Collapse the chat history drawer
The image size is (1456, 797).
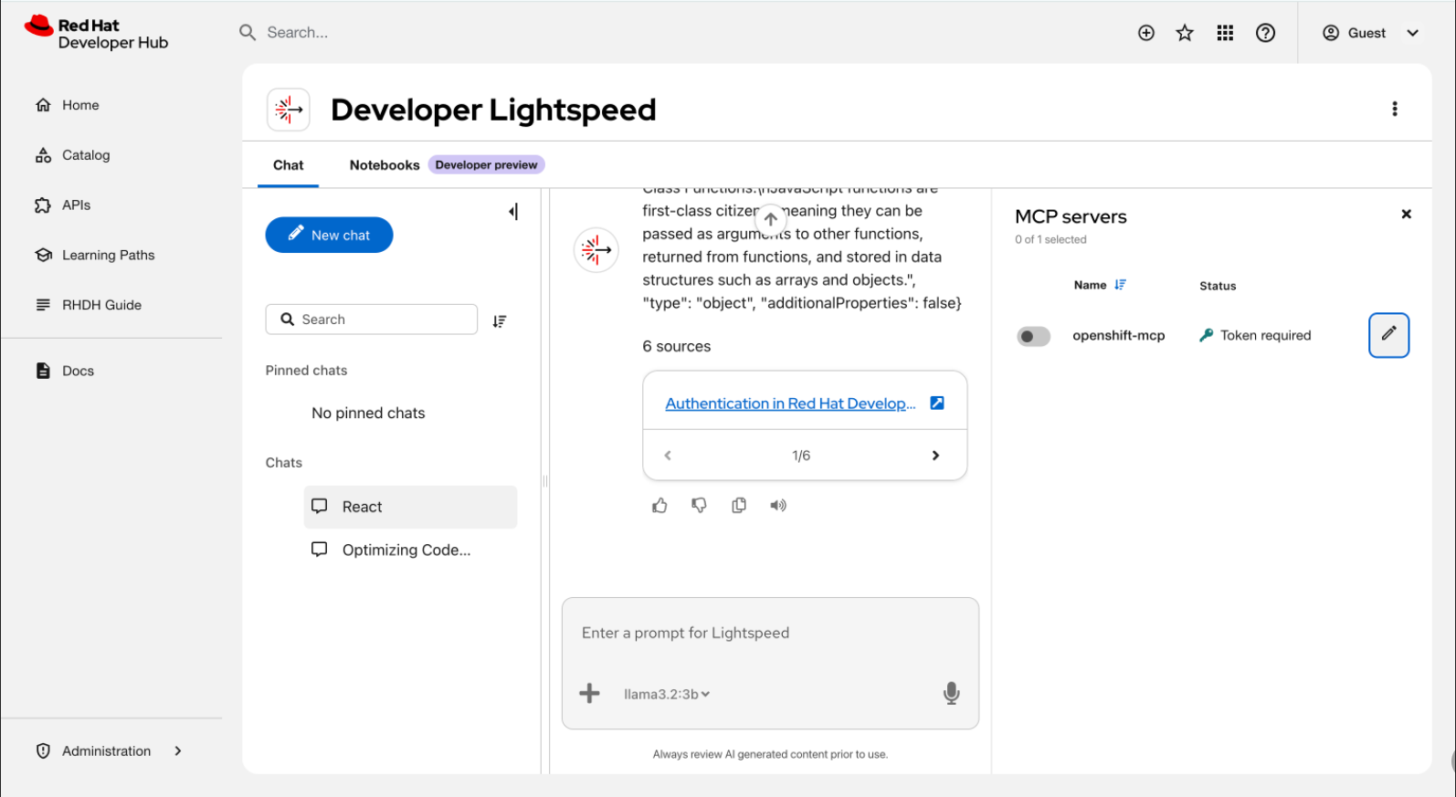513,212
